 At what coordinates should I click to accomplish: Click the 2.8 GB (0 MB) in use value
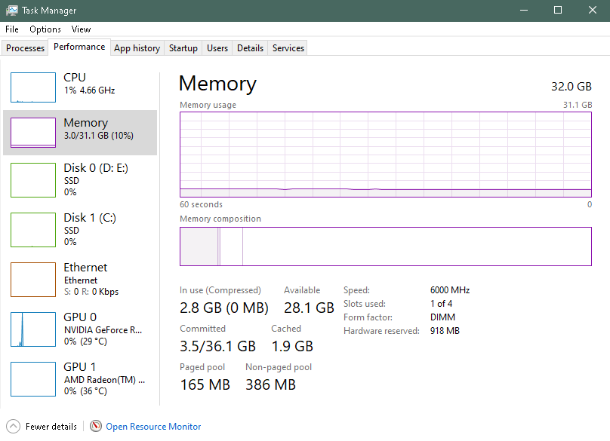[x=224, y=308]
